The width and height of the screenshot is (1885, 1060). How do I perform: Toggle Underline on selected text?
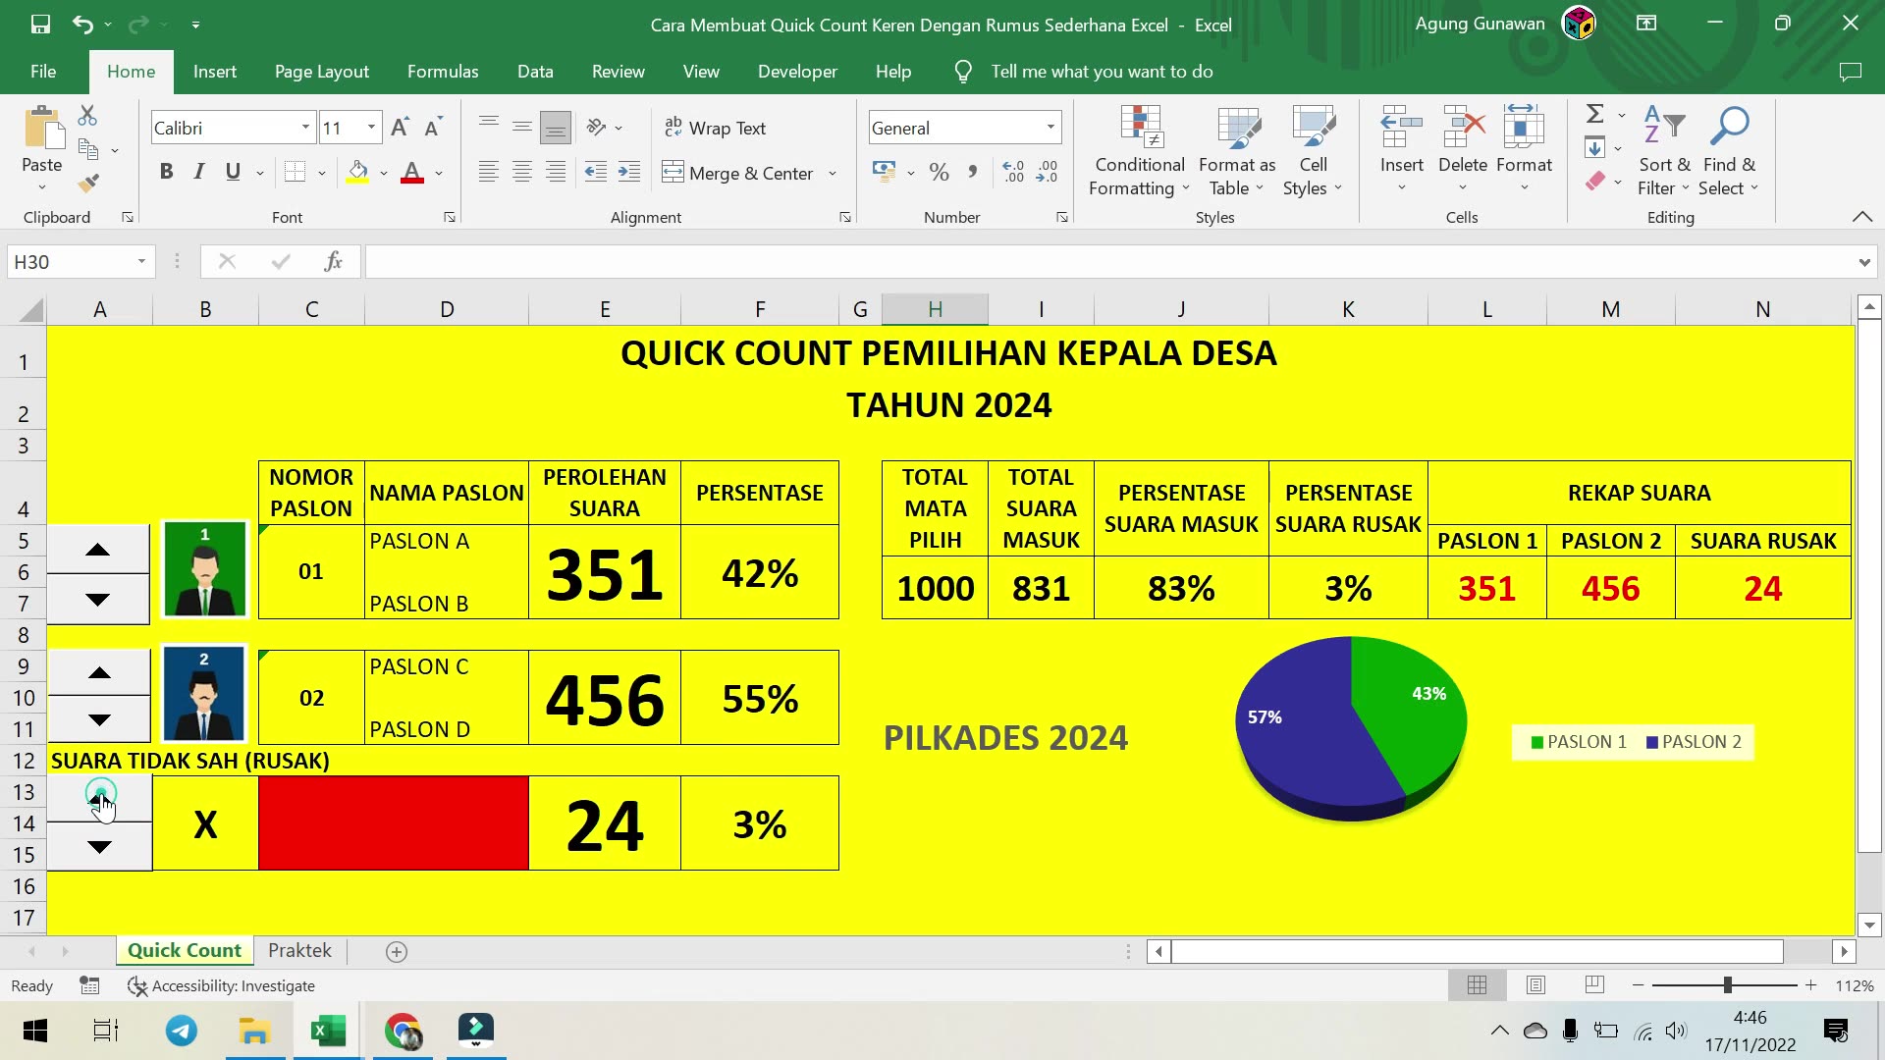[x=231, y=172]
